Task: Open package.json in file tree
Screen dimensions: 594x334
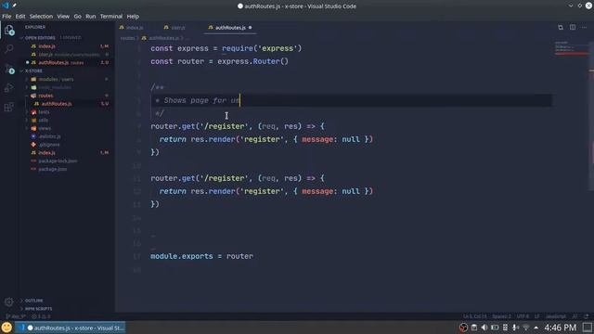Action: click(52, 169)
